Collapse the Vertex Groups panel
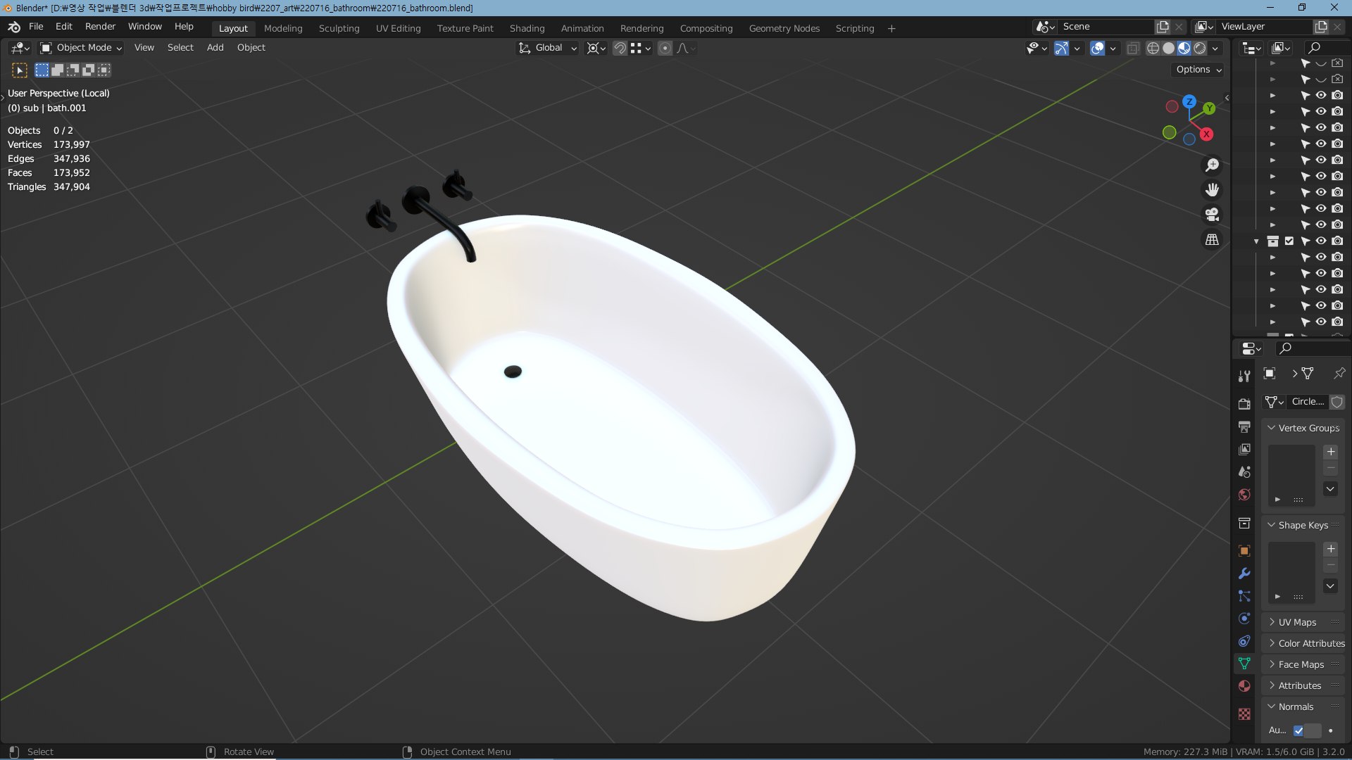This screenshot has width=1352, height=760. 1303,428
